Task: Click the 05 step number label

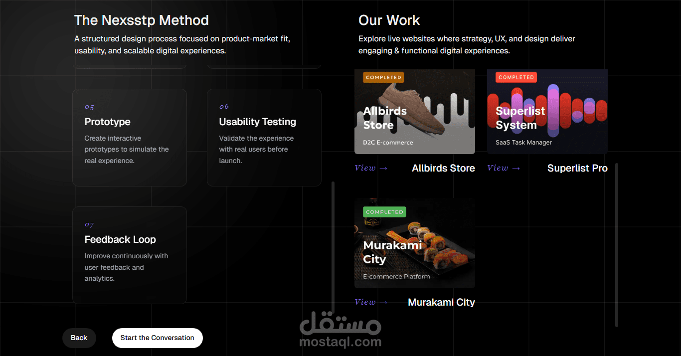Action: 89,107
